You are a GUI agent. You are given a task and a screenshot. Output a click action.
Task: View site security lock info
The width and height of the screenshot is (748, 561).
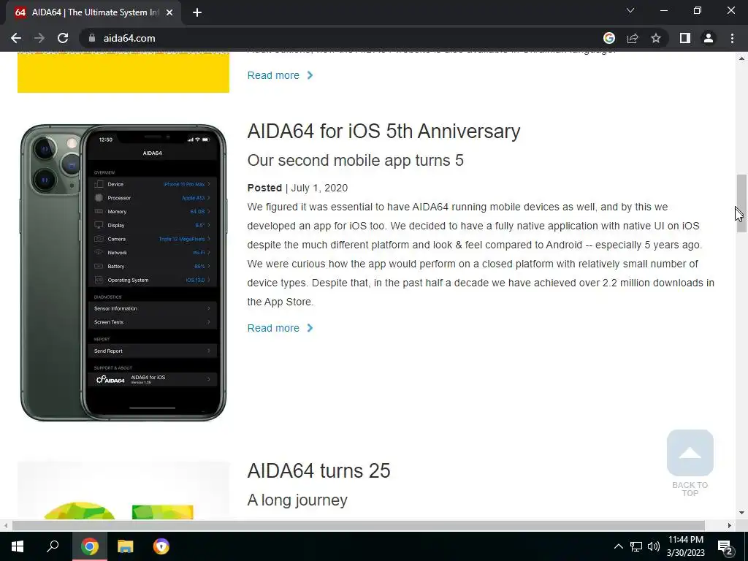point(92,38)
